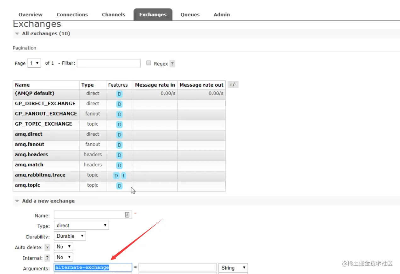Click the fanout type of GP_FANOUT_EXCHANGE
The image size is (400, 274).
93,114
